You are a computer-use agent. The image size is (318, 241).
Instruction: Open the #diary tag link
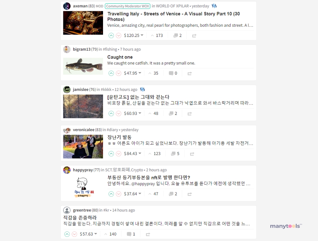click(112, 130)
